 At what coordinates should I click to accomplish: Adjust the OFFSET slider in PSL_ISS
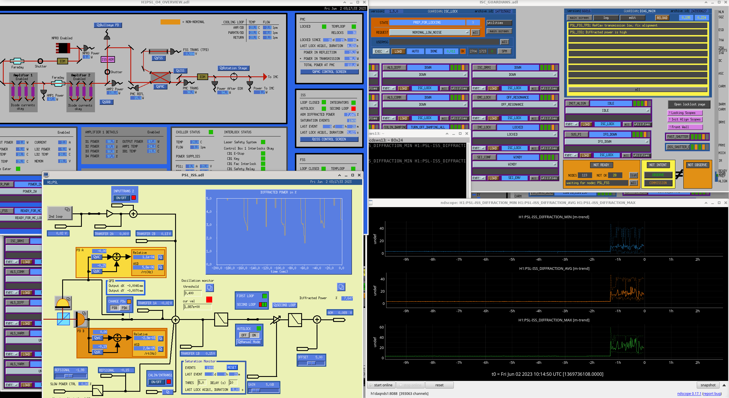(311, 363)
